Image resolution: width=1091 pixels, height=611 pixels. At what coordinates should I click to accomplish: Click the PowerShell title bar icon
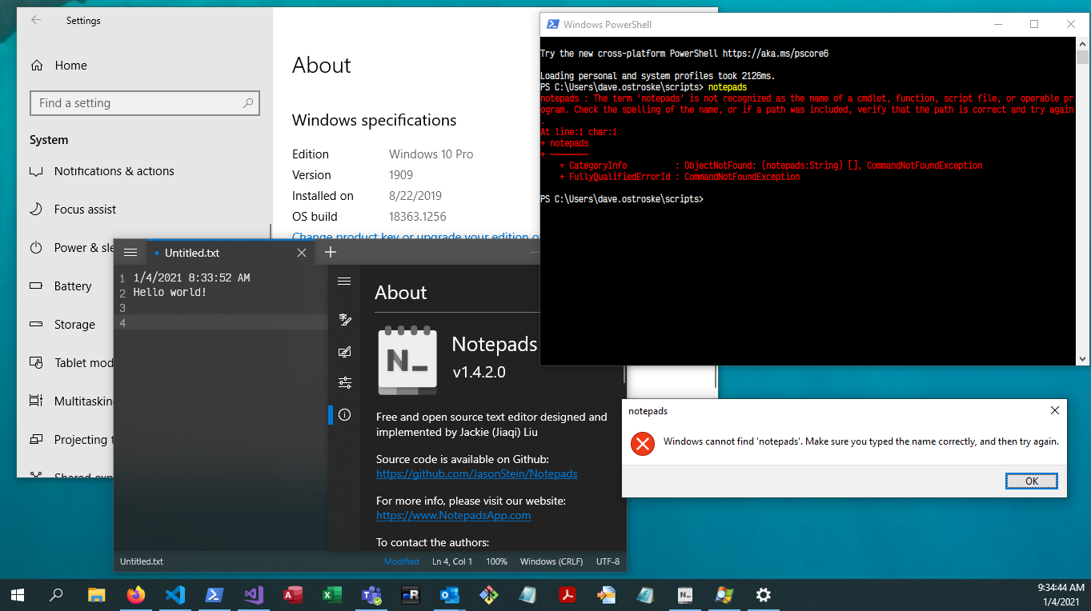552,24
